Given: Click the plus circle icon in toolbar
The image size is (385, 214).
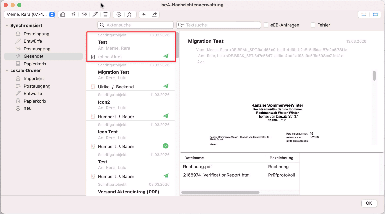Looking at the screenshot, I should pyautogui.click(x=119, y=14).
